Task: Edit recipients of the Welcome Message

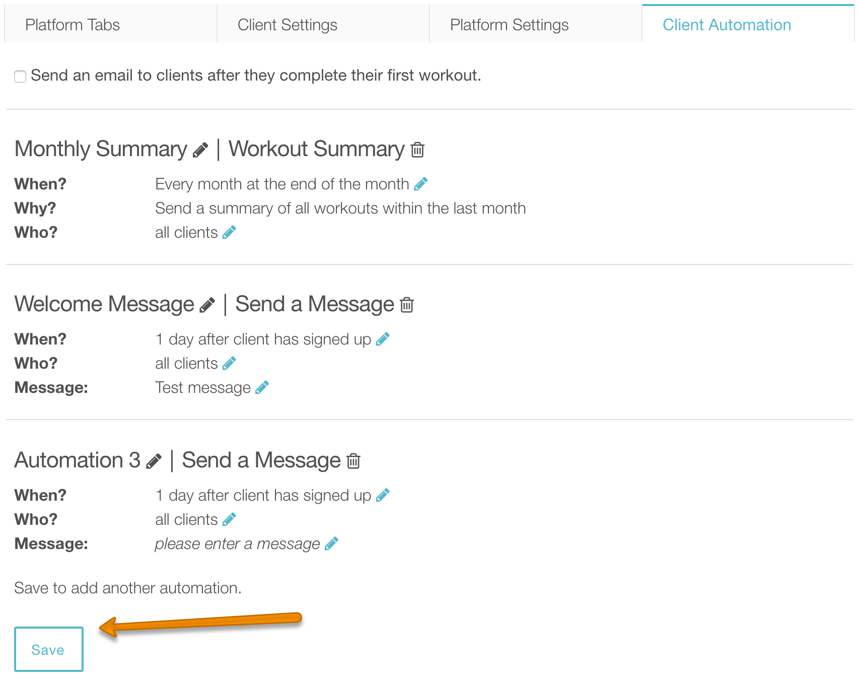Action: [x=230, y=363]
